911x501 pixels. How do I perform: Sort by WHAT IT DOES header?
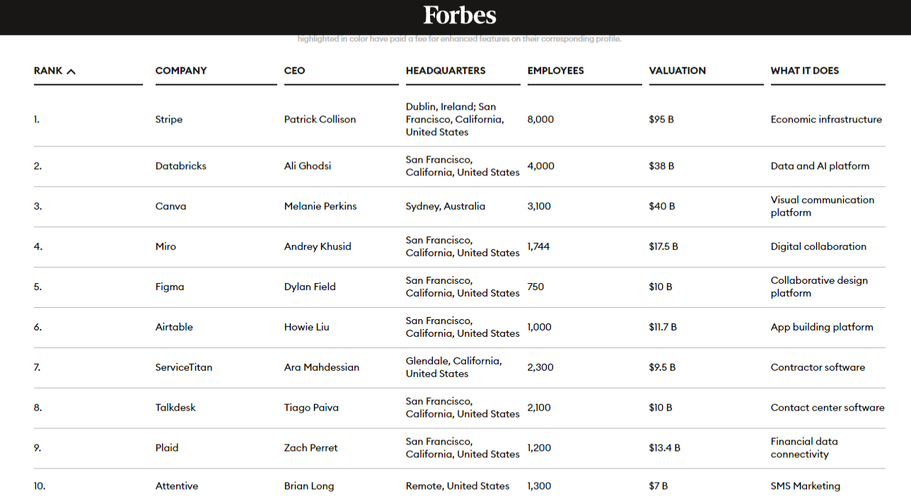pyautogui.click(x=805, y=71)
